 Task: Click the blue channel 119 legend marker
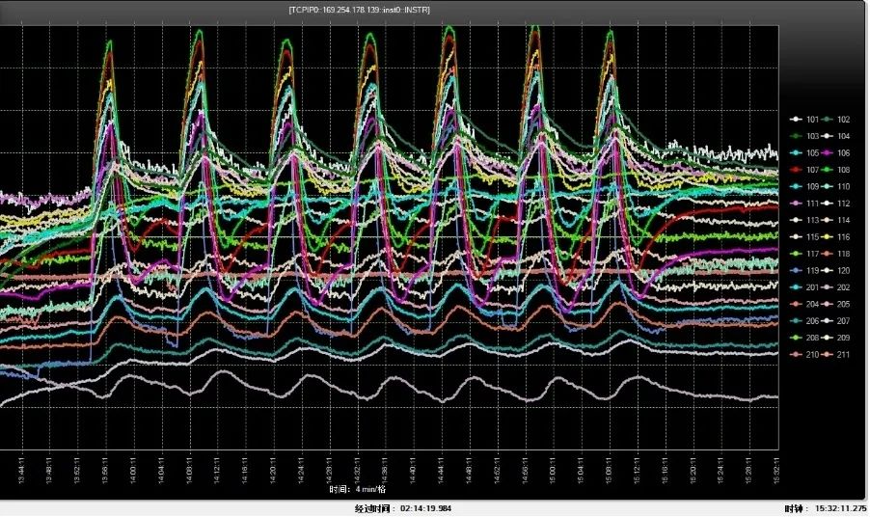point(796,271)
